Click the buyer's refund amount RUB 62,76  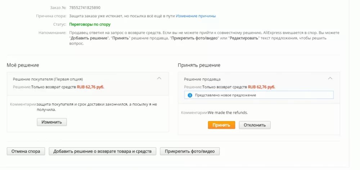click(x=90, y=87)
